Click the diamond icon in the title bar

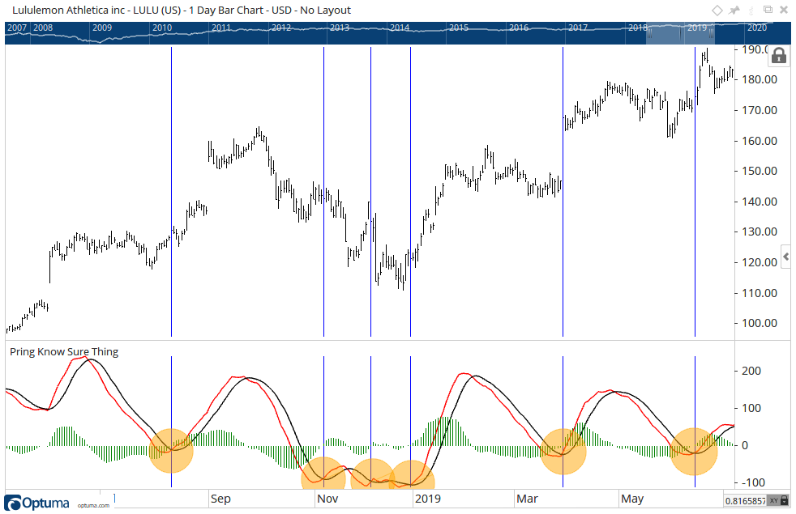717,11
